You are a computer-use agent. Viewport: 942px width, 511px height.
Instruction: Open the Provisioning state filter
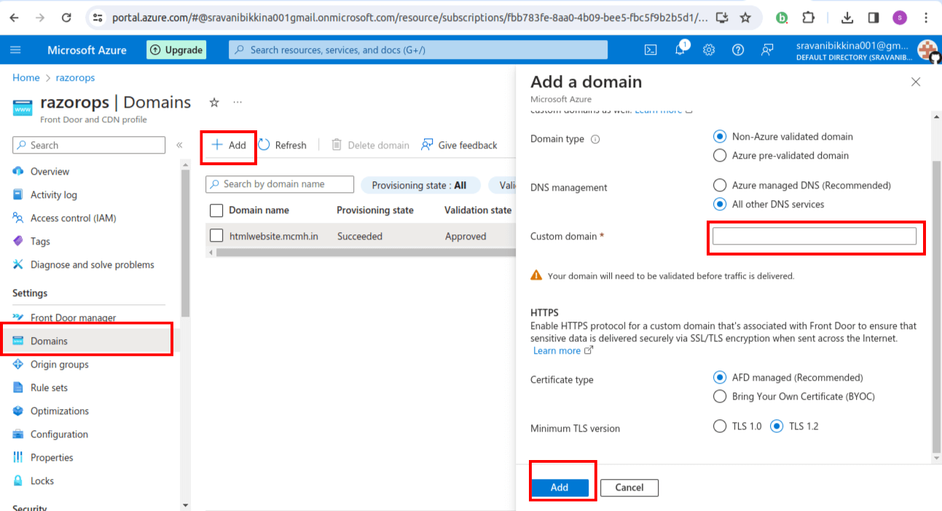coord(420,184)
